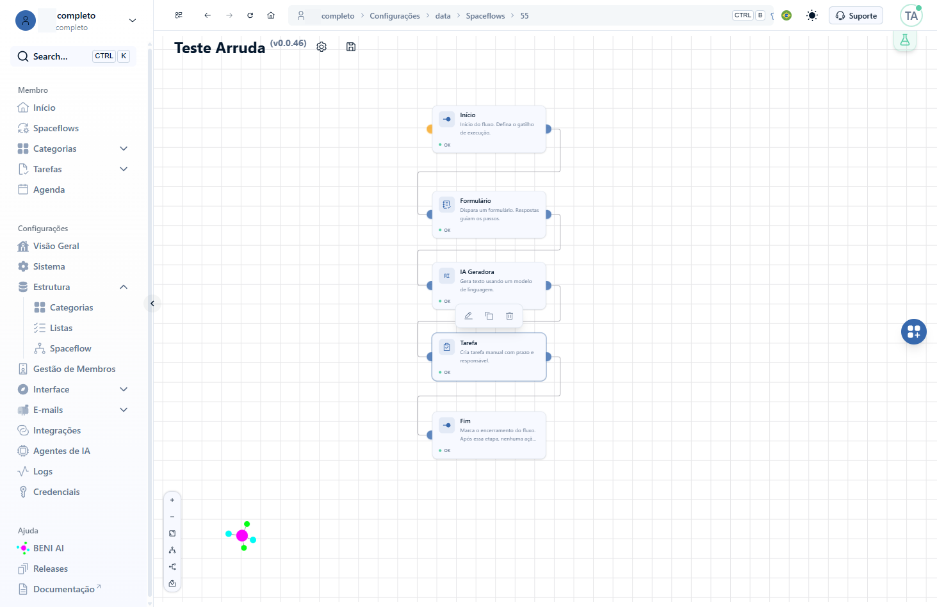
Task: Go back using the left arrow in top bar
Action: click(x=208, y=15)
